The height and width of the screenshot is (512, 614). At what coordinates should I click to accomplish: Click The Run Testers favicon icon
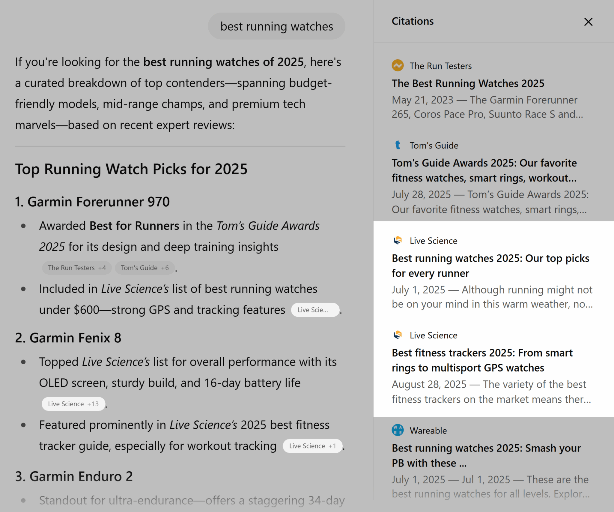pyautogui.click(x=398, y=66)
